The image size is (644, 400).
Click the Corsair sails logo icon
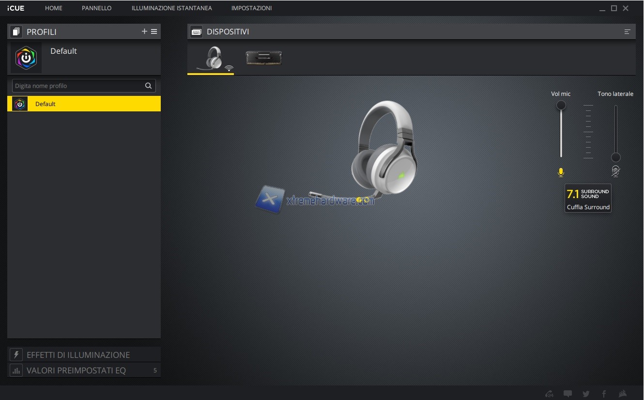pos(623,394)
